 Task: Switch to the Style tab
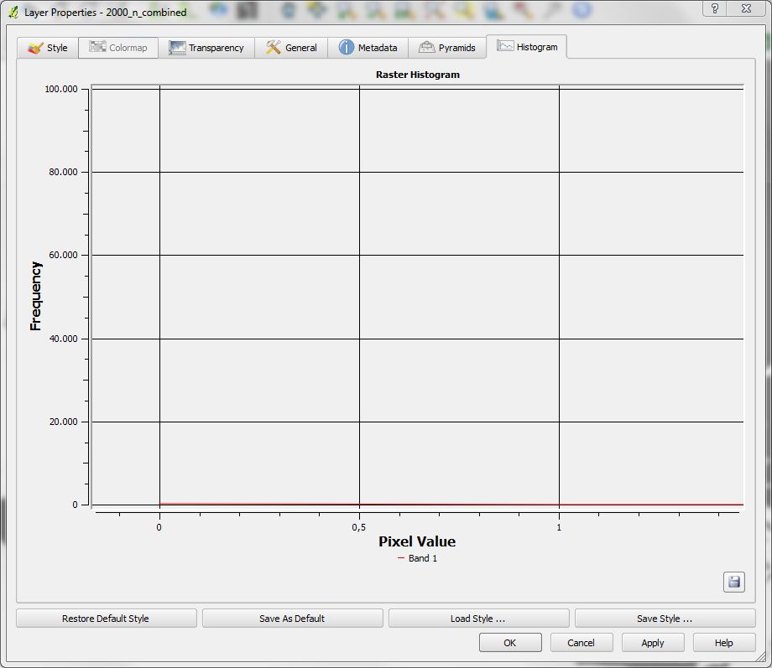click(48, 48)
